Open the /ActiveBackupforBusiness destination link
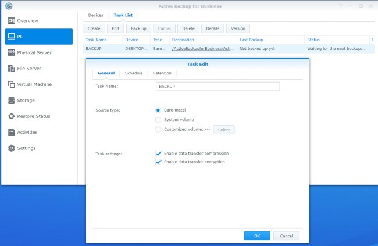 (x=203, y=48)
